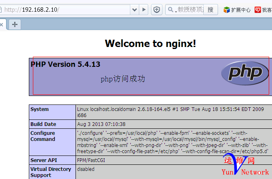Click the Configure Command row label
Image resolution: width=272 pixels, height=179 pixels.
click(x=43, y=136)
